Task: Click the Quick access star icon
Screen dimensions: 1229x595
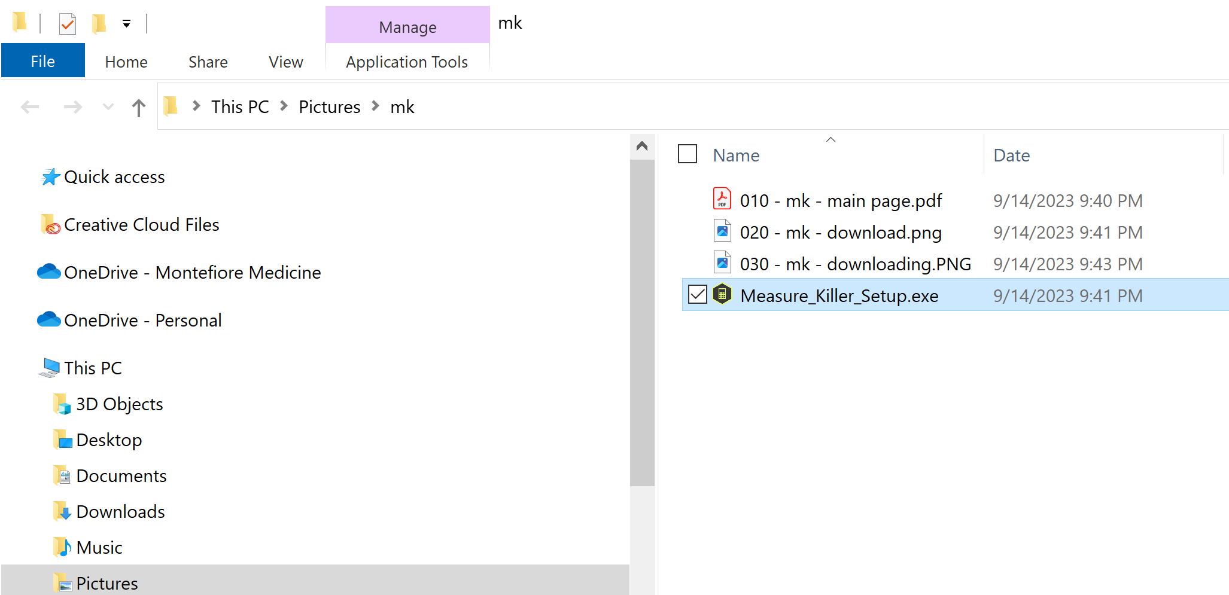Action: coord(50,176)
